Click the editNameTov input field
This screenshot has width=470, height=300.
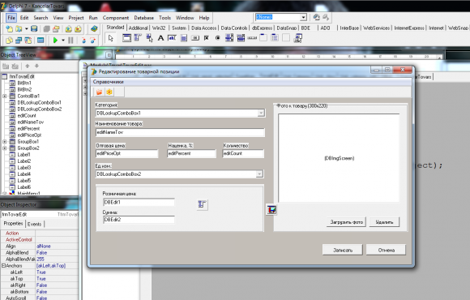click(x=180, y=132)
